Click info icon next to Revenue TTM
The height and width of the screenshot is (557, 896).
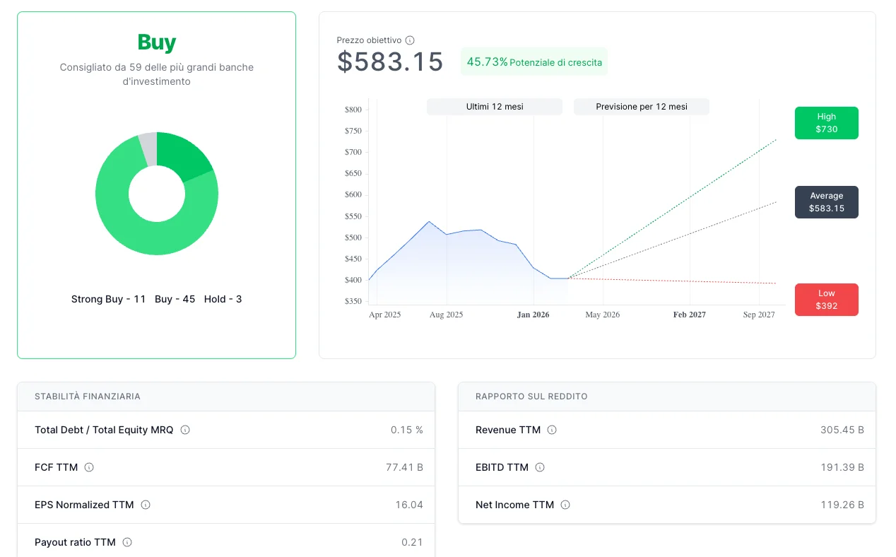pyautogui.click(x=553, y=430)
